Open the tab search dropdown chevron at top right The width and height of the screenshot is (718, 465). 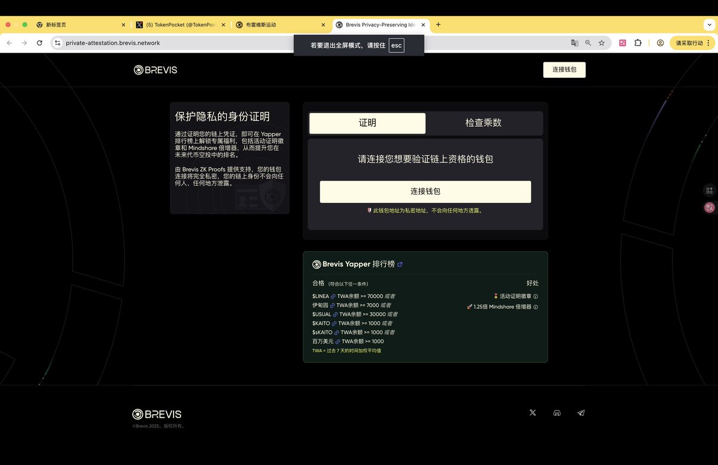click(x=710, y=25)
